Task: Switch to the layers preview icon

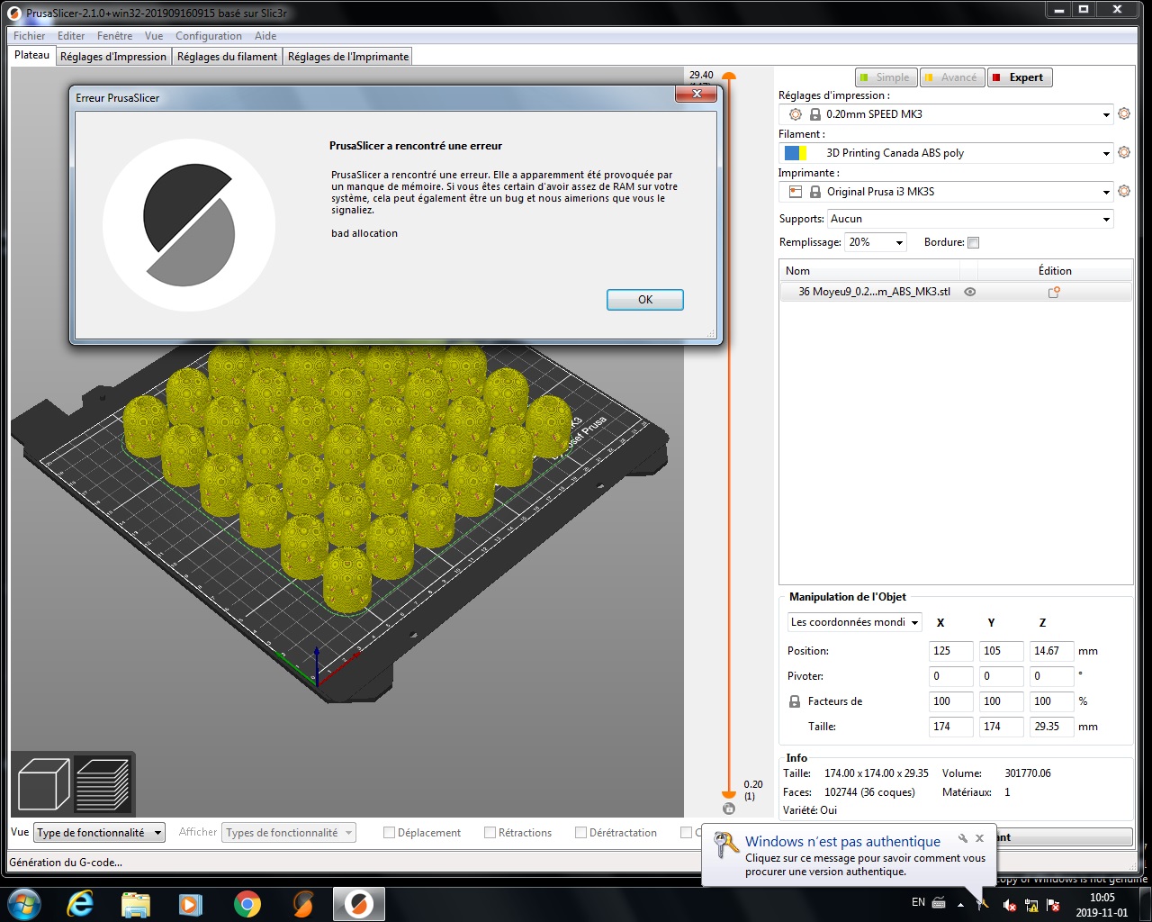Action: coord(103,784)
